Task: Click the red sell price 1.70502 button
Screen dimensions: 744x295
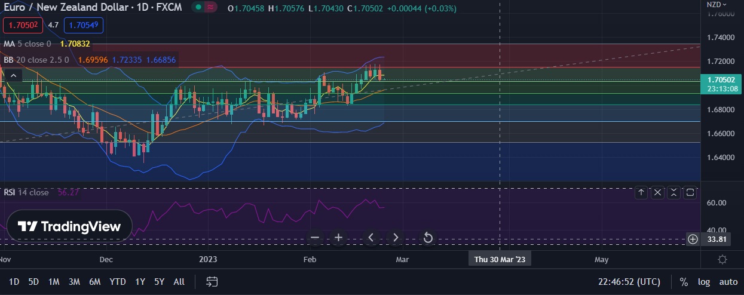Action: pos(22,25)
